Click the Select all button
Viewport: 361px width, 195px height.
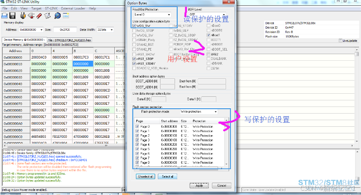pyautogui.click(x=168, y=177)
